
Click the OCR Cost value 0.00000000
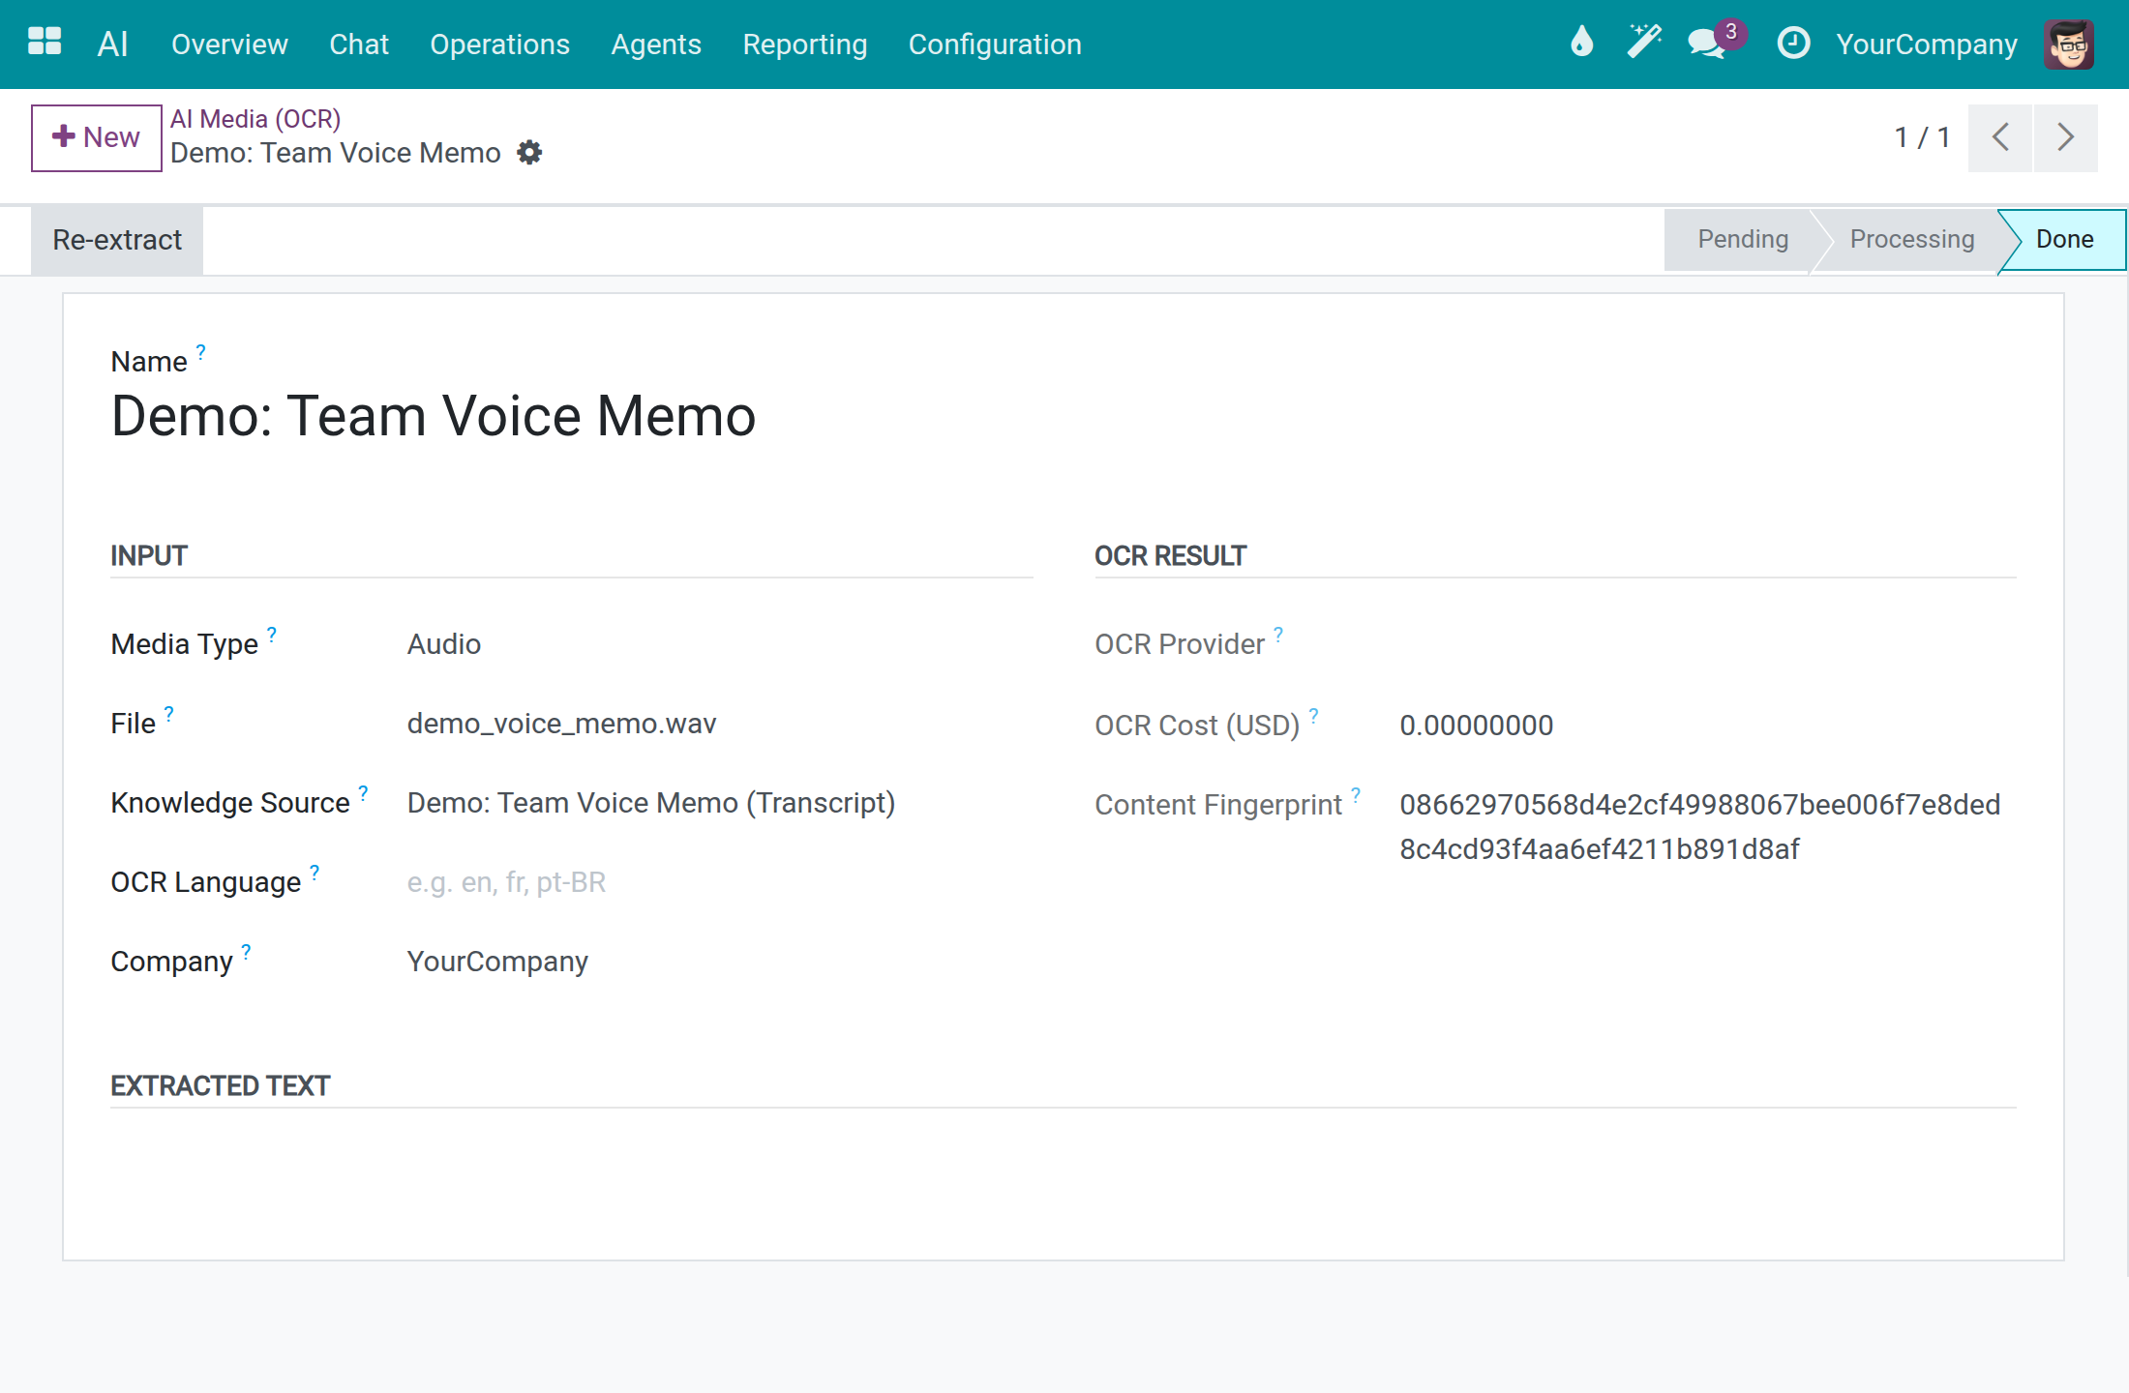click(1476, 726)
